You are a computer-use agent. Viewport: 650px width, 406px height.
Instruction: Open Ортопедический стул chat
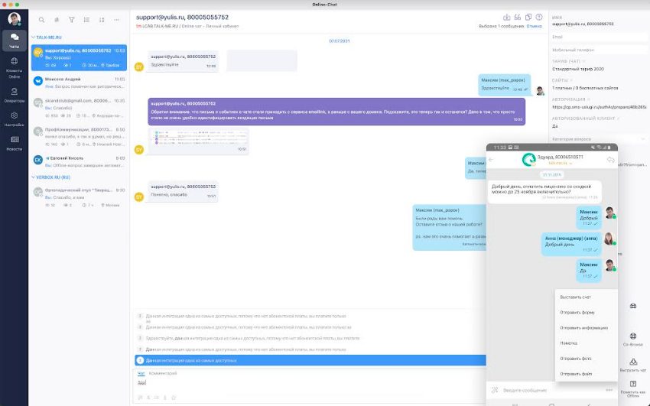tap(79, 197)
